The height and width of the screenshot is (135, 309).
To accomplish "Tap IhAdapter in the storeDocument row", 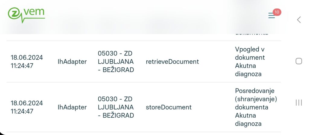I will (x=72, y=107).
